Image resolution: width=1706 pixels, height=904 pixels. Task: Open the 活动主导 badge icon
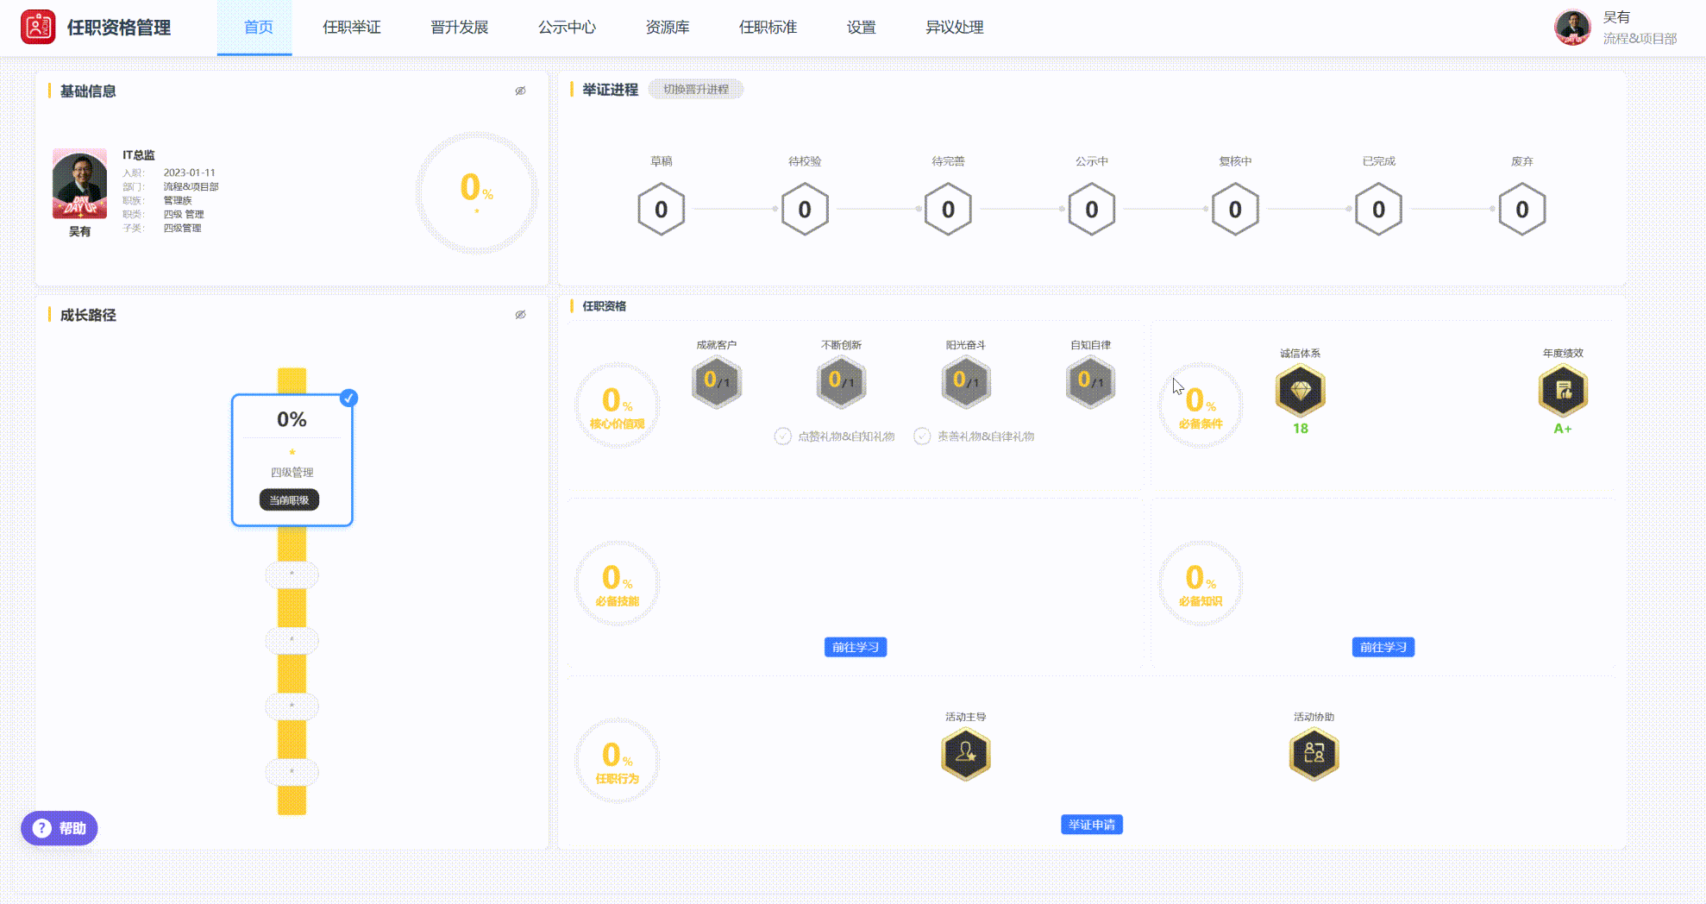click(x=966, y=753)
